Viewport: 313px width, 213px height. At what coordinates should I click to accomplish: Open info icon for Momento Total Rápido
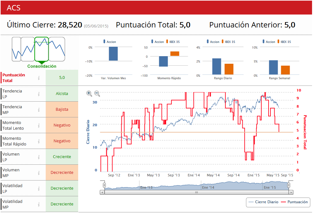pyautogui.click(x=39, y=141)
